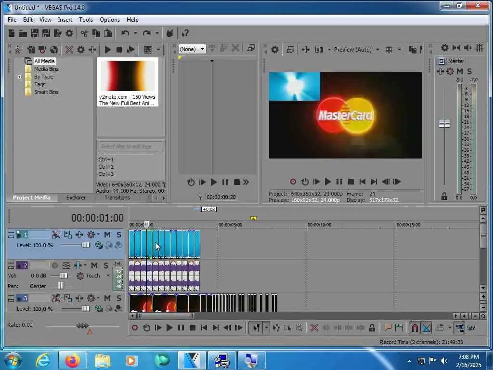Open Touch automation mode dropdown on track 2
This screenshot has height=370, width=493.
(x=108, y=276)
